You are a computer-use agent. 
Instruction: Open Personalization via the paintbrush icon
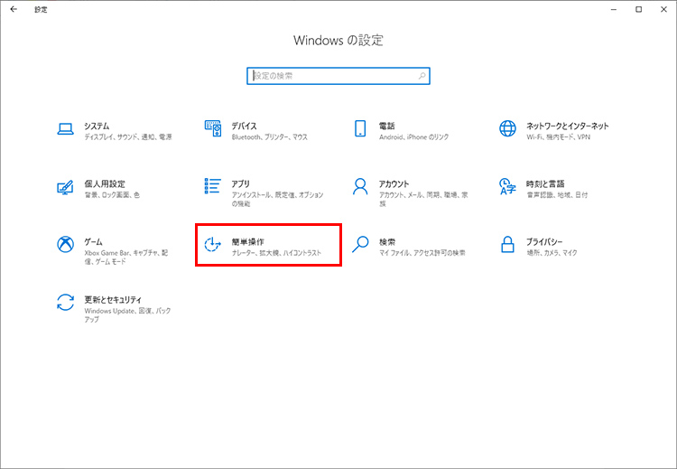pyautogui.click(x=65, y=187)
